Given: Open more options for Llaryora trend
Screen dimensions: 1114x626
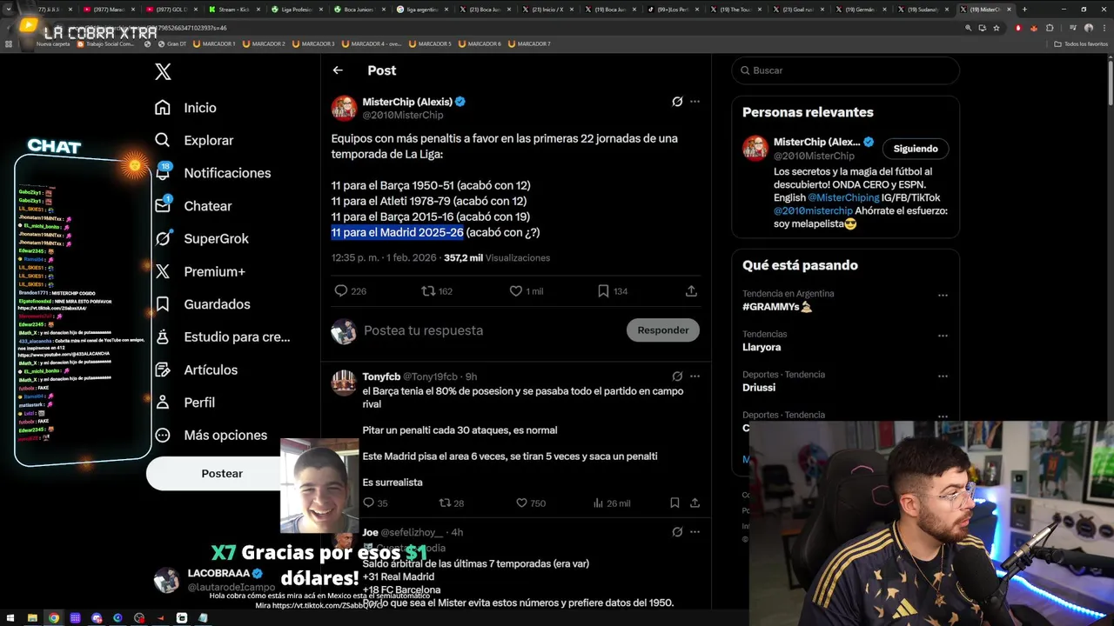Looking at the screenshot, I should coord(943,336).
